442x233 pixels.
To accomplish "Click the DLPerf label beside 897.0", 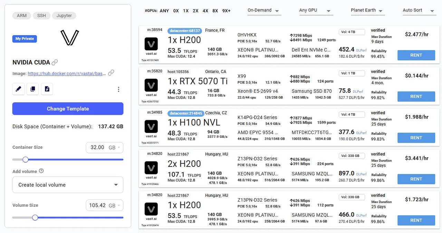I will (362, 174).
